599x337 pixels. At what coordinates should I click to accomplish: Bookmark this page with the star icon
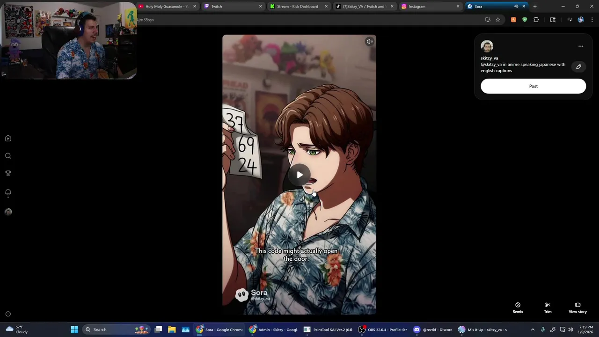[x=498, y=20]
